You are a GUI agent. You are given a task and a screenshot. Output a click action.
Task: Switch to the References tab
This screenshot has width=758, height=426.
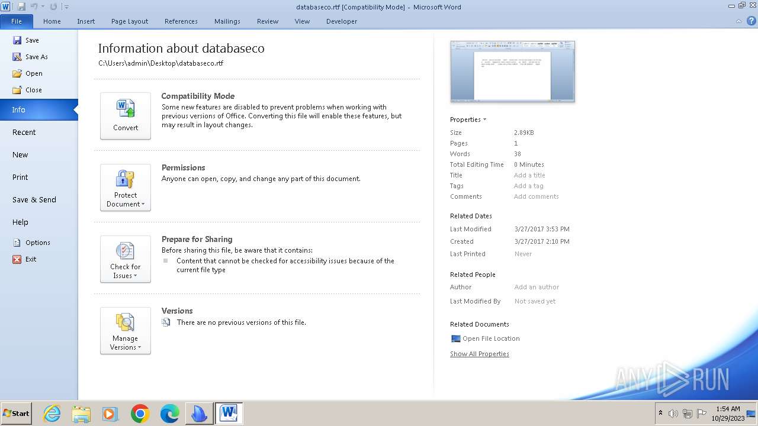click(x=181, y=21)
